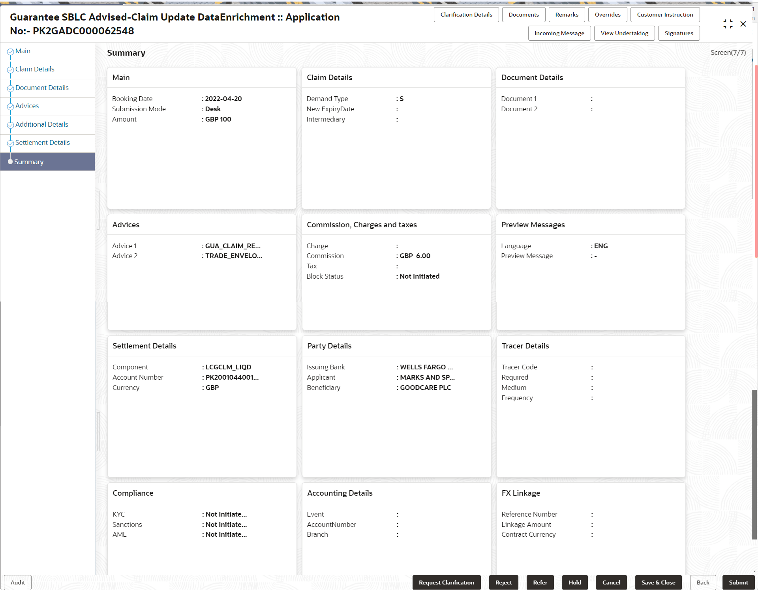
Task: Open the Clarification Details tab
Action: 466,15
